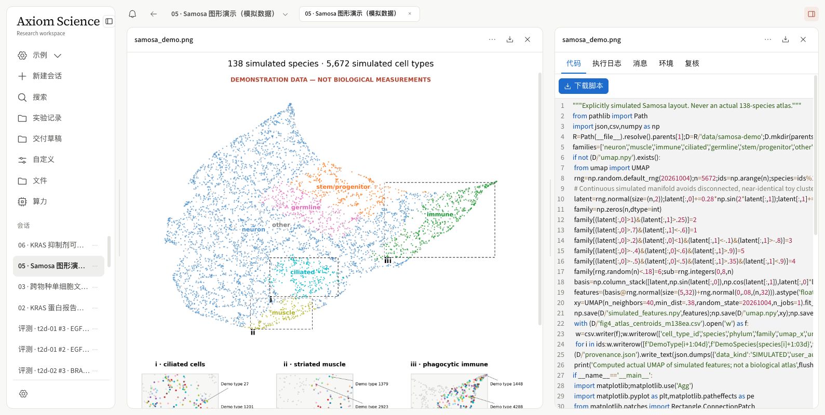Click the code panel vertical scrollbar
The image size is (825, 415).
tap(816, 156)
